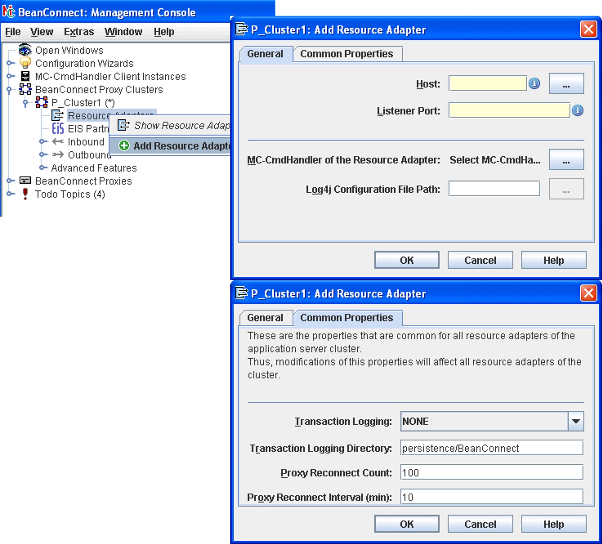602x544 pixels.
Task: Click browse button for MC-CmdHandler selection
Action: [566, 160]
